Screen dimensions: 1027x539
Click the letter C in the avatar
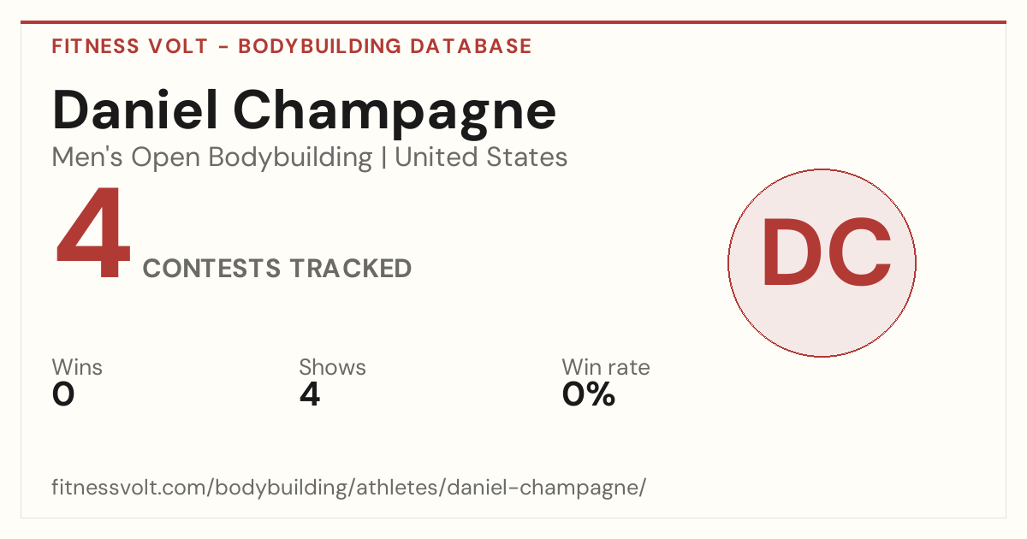pyautogui.click(x=859, y=252)
